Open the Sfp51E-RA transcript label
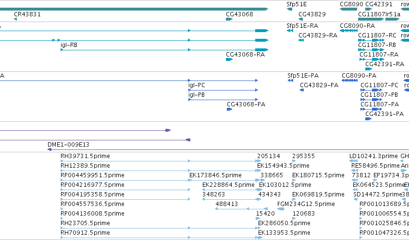This screenshot has height=240, width=409. point(302,26)
